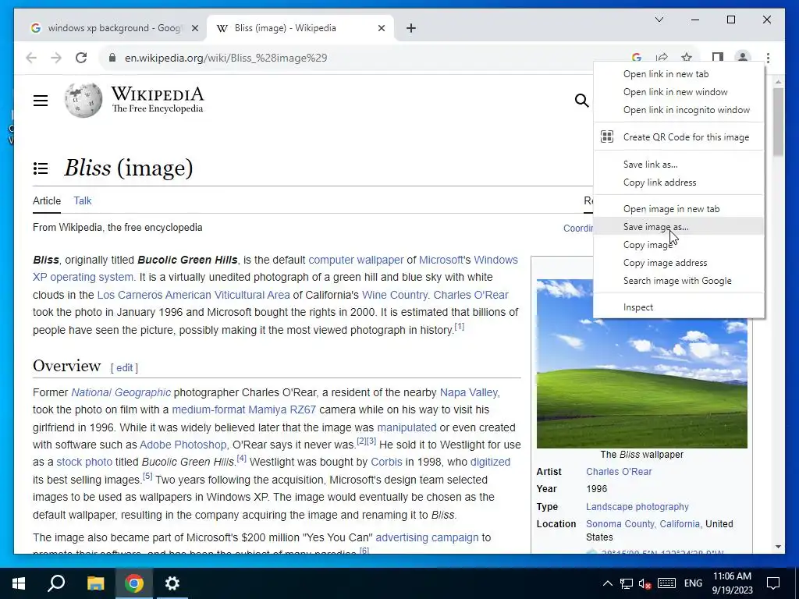Open the advertising campaign link

point(427,537)
